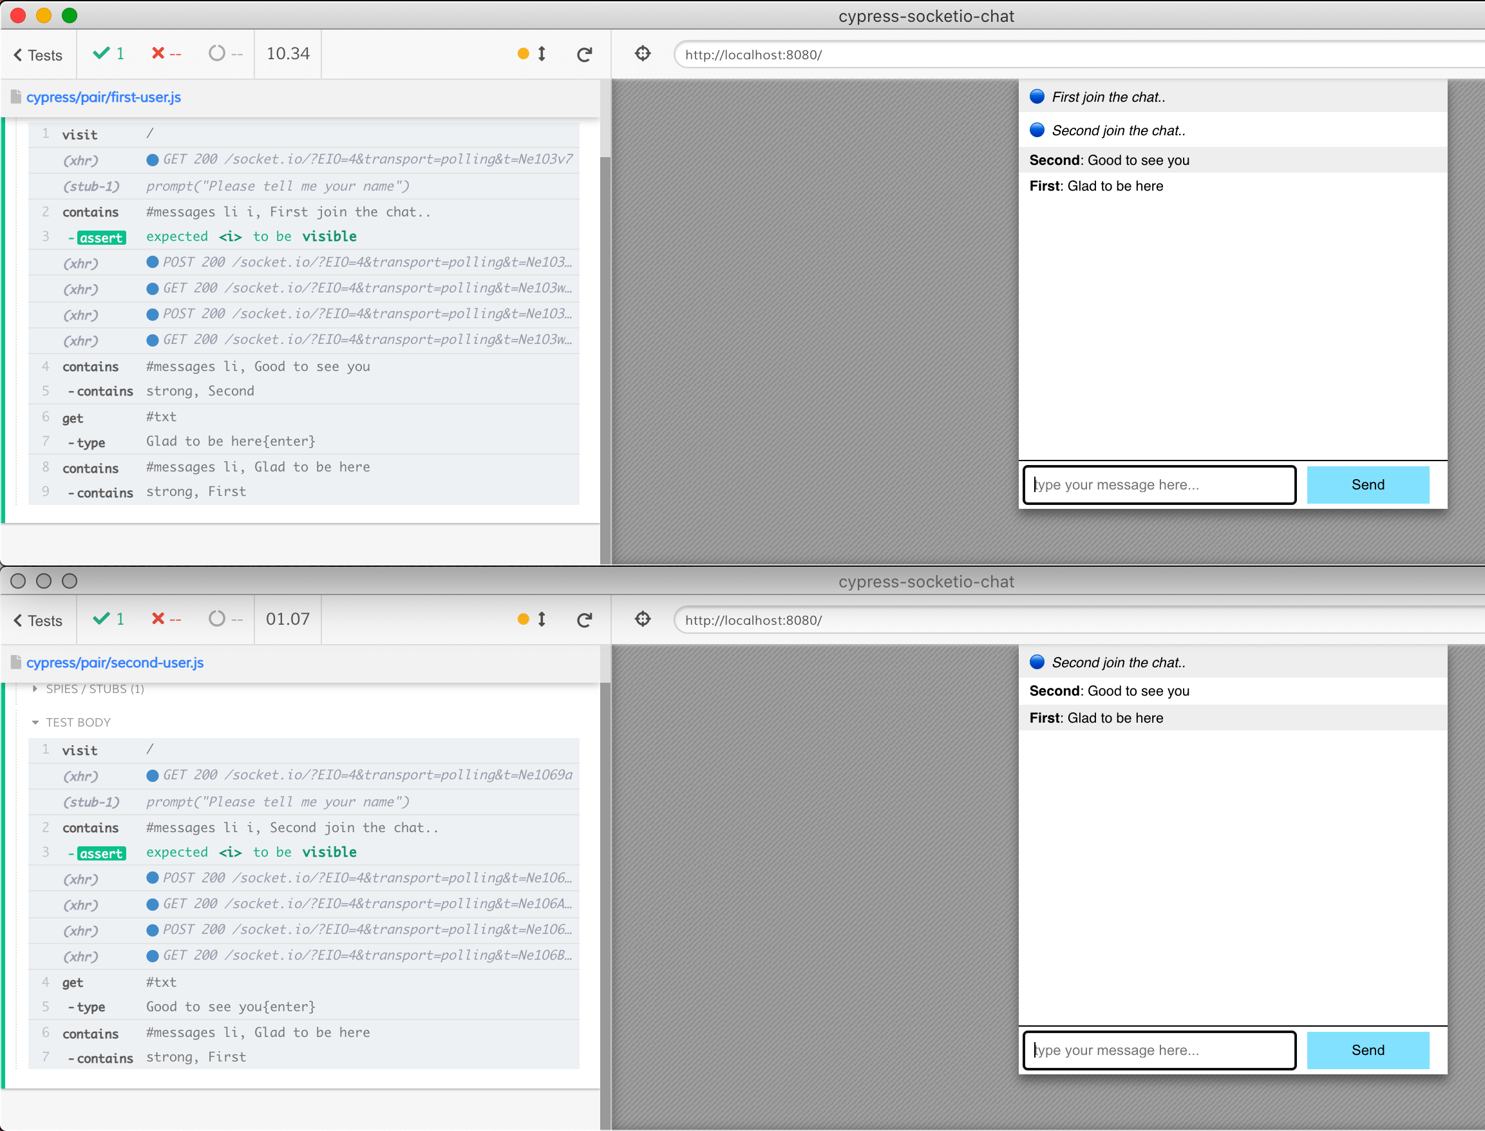
Task: Go back to Tests in first-user window
Action: coord(38,55)
